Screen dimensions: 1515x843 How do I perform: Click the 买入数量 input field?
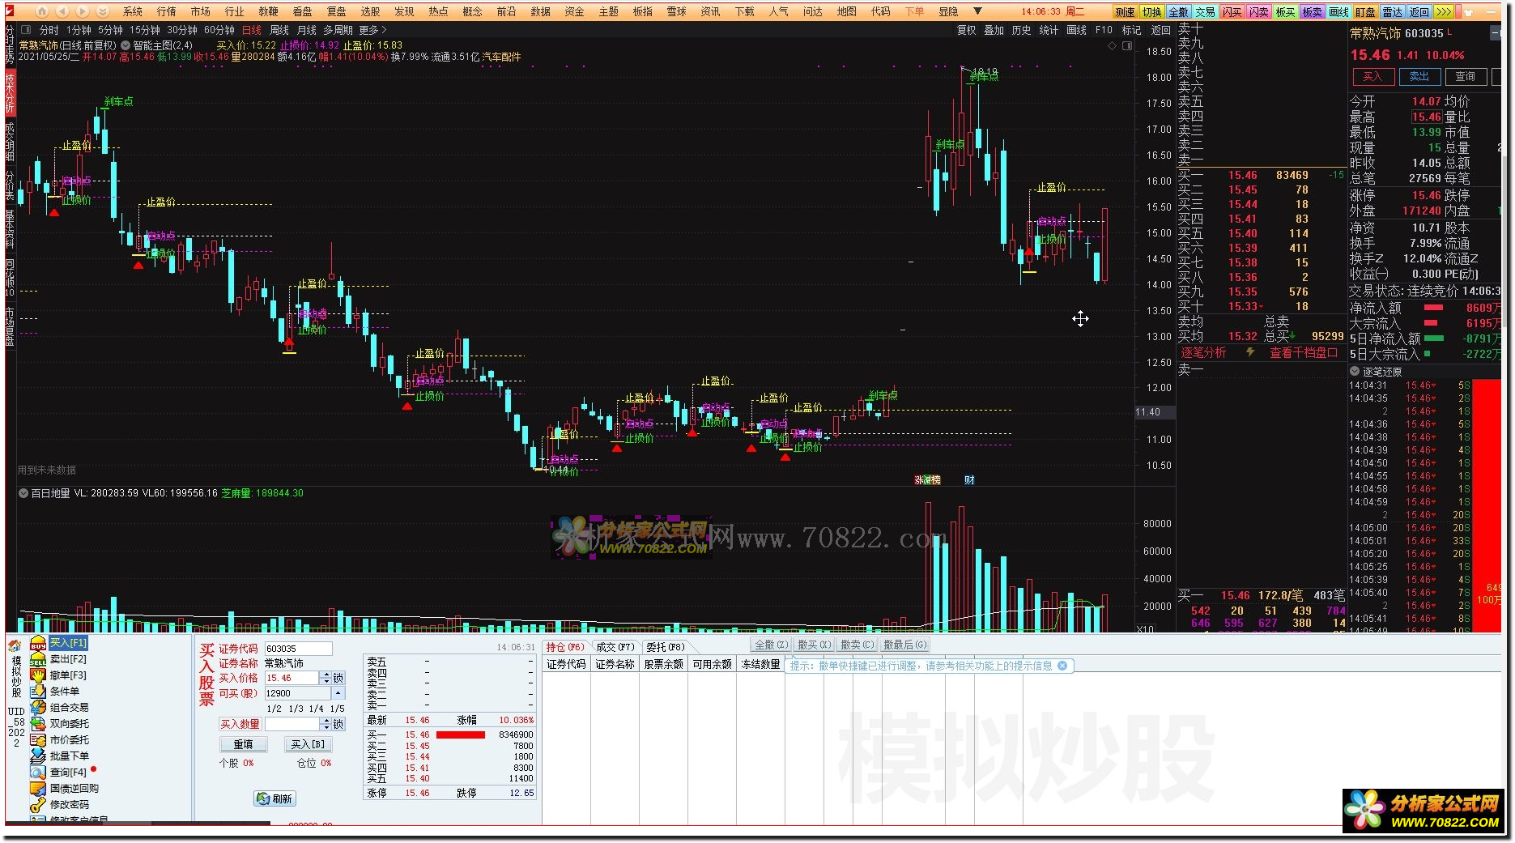(x=292, y=724)
